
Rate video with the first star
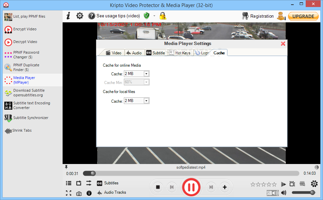click(x=253, y=184)
